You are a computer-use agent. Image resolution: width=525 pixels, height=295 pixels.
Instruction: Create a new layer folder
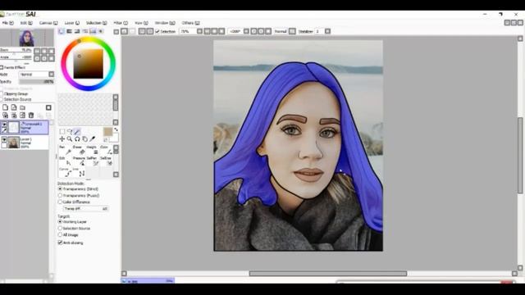coord(22,107)
